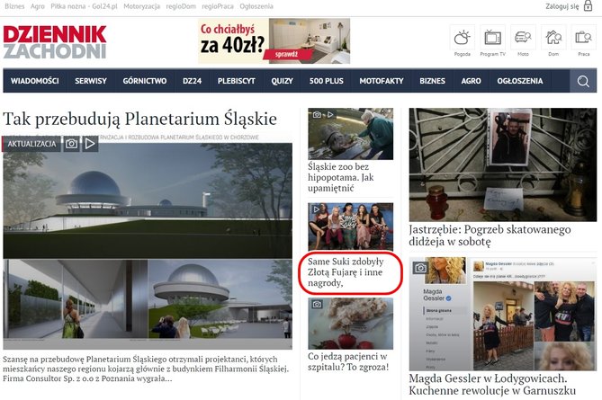This screenshot has height=400, width=602.
Task: Select the 500 PLUS tab
Action: pyautogui.click(x=327, y=81)
